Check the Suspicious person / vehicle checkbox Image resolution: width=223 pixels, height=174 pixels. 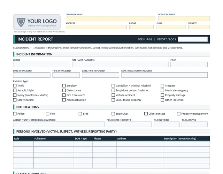click(x=113, y=90)
